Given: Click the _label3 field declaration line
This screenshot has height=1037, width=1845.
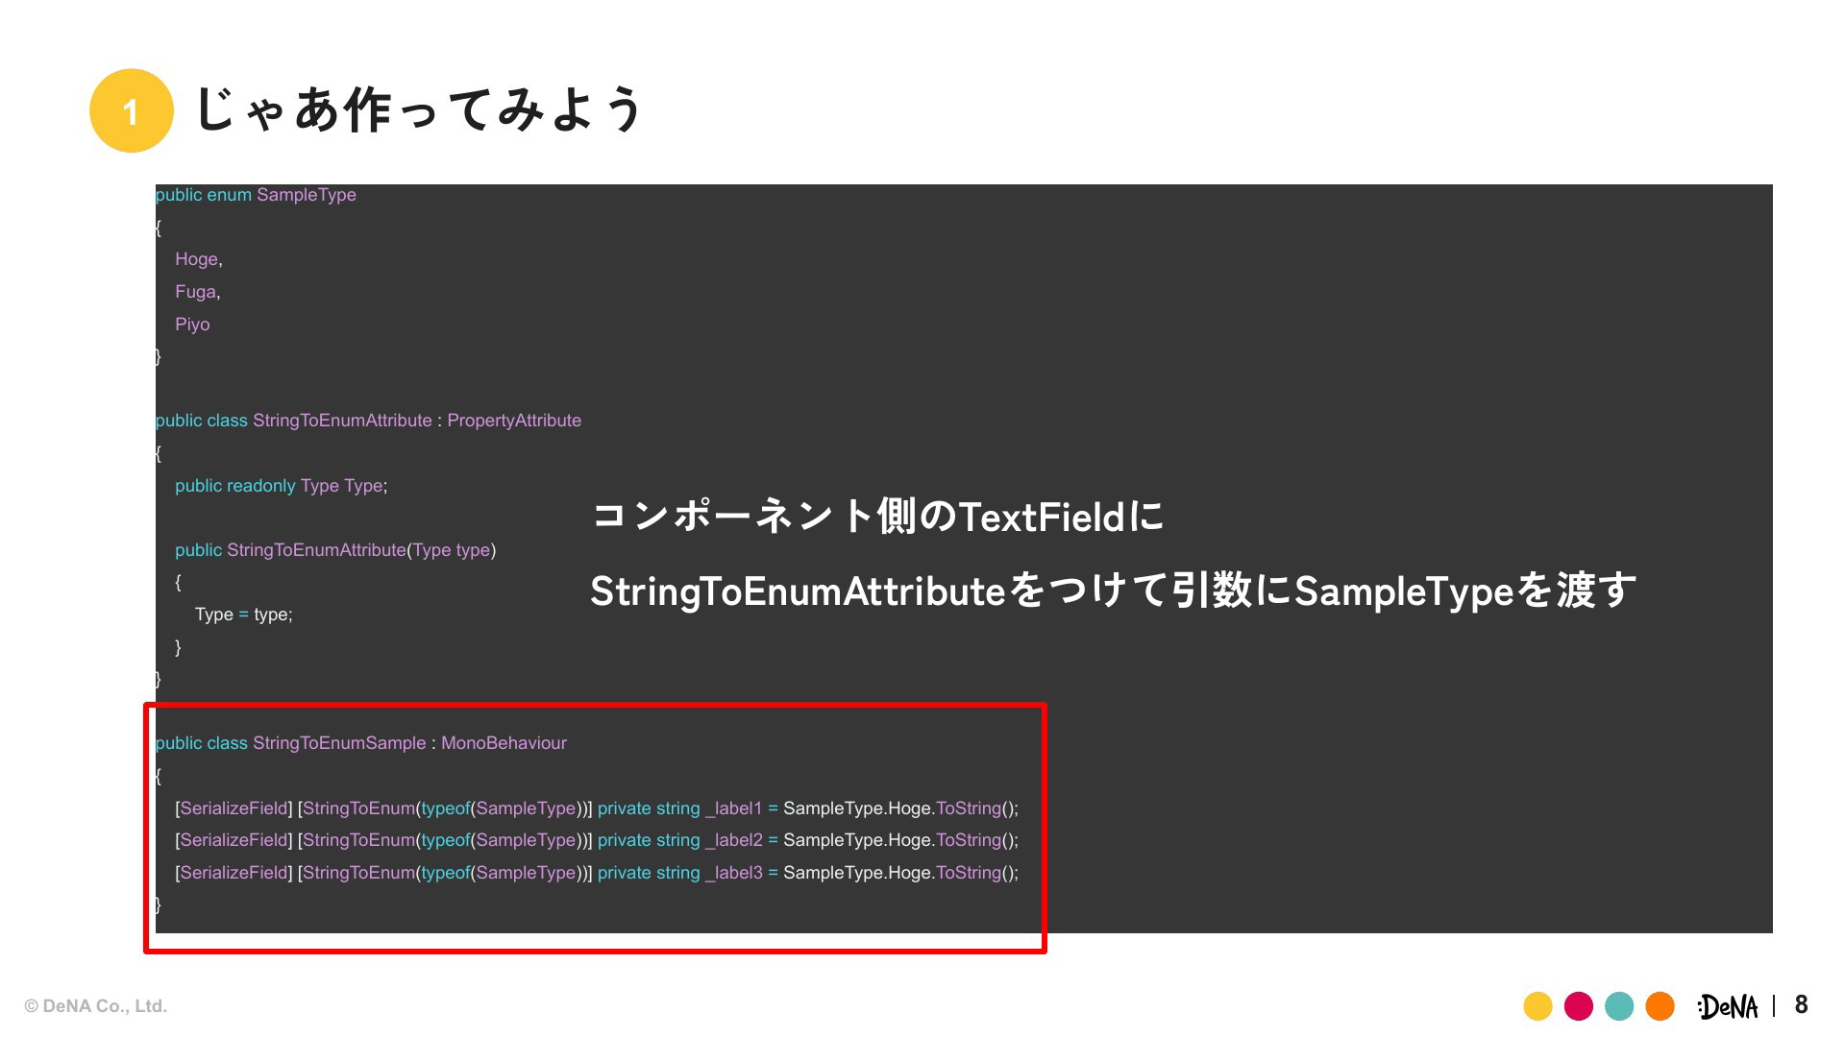Looking at the screenshot, I should pyautogui.click(x=596, y=873).
